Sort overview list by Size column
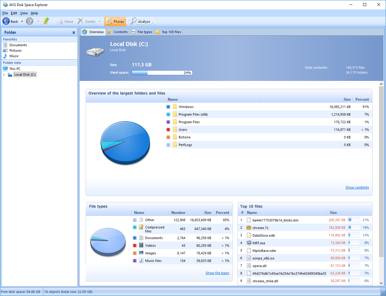This screenshot has height=296, width=386. click(x=347, y=99)
